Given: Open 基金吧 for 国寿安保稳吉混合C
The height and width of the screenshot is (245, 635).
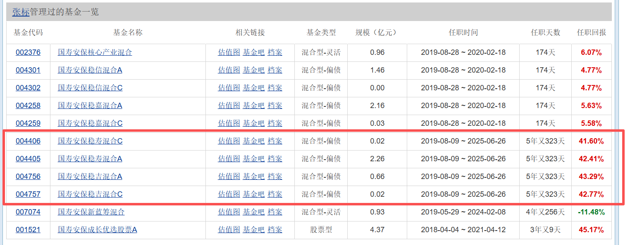Looking at the screenshot, I should [x=253, y=194].
